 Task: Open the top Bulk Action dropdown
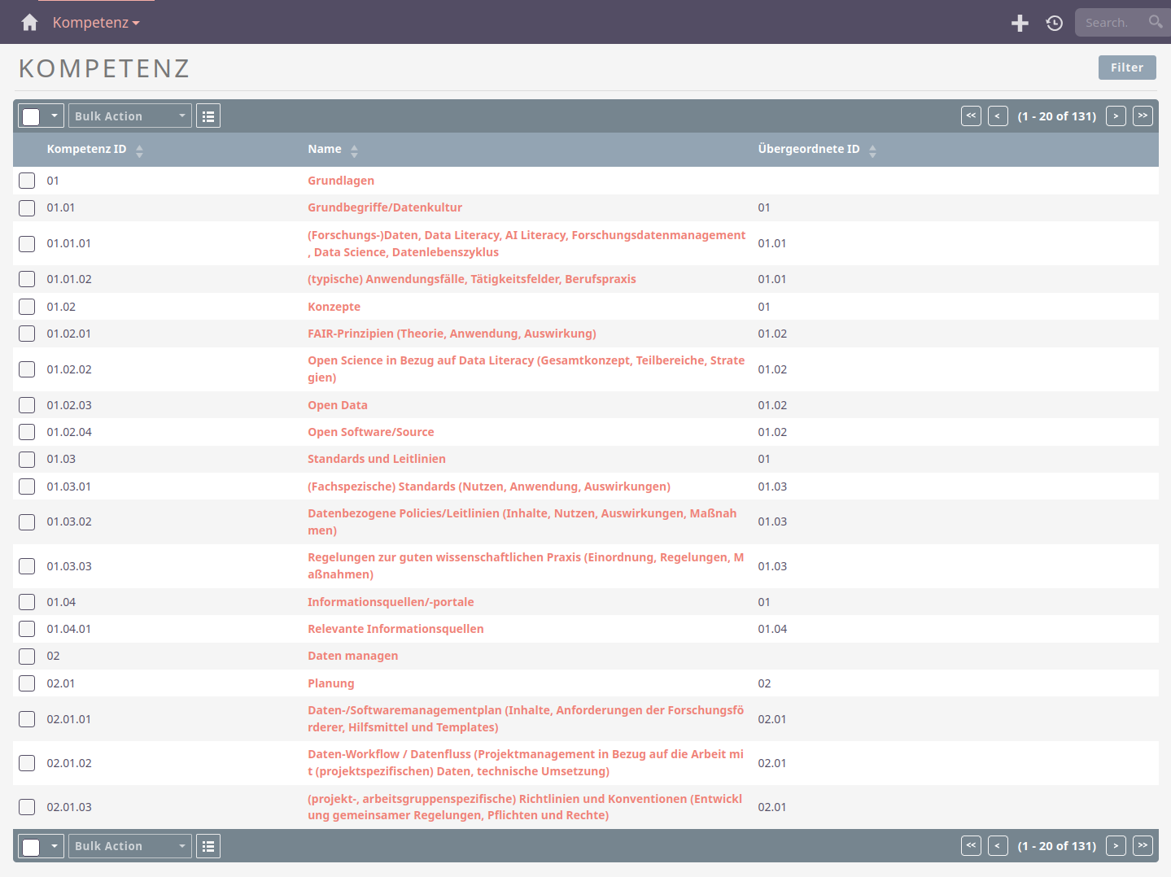[x=130, y=116]
